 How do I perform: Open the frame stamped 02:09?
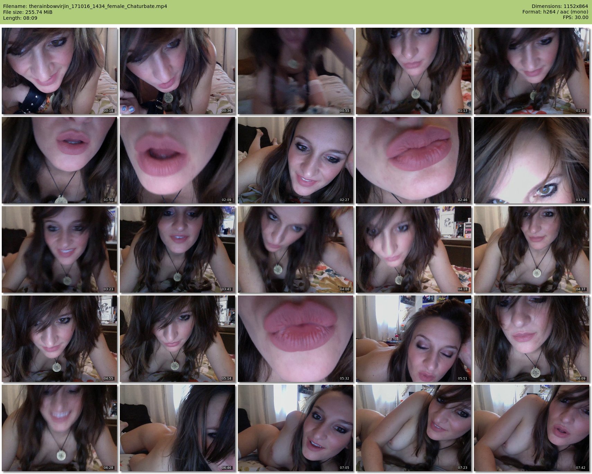[x=178, y=160]
